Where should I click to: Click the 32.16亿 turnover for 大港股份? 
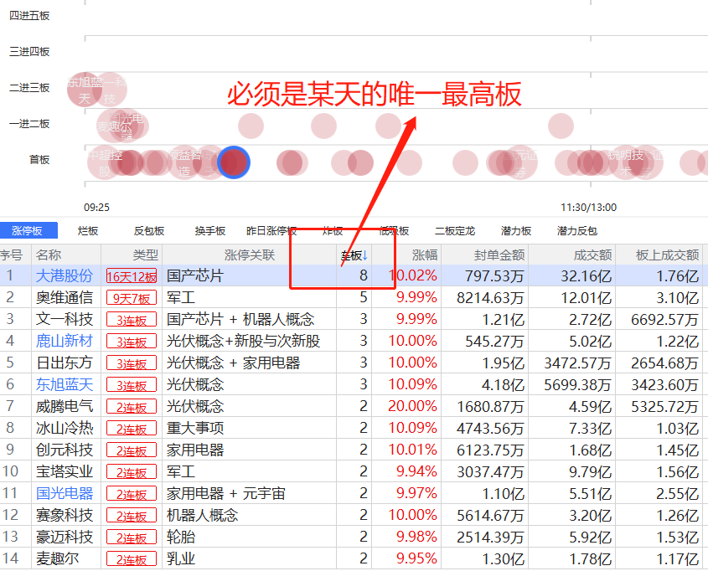(x=586, y=275)
